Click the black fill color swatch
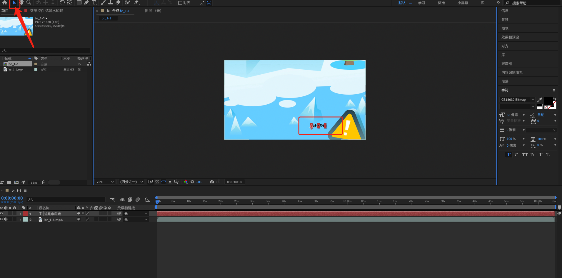562x278 pixels. coord(548,101)
